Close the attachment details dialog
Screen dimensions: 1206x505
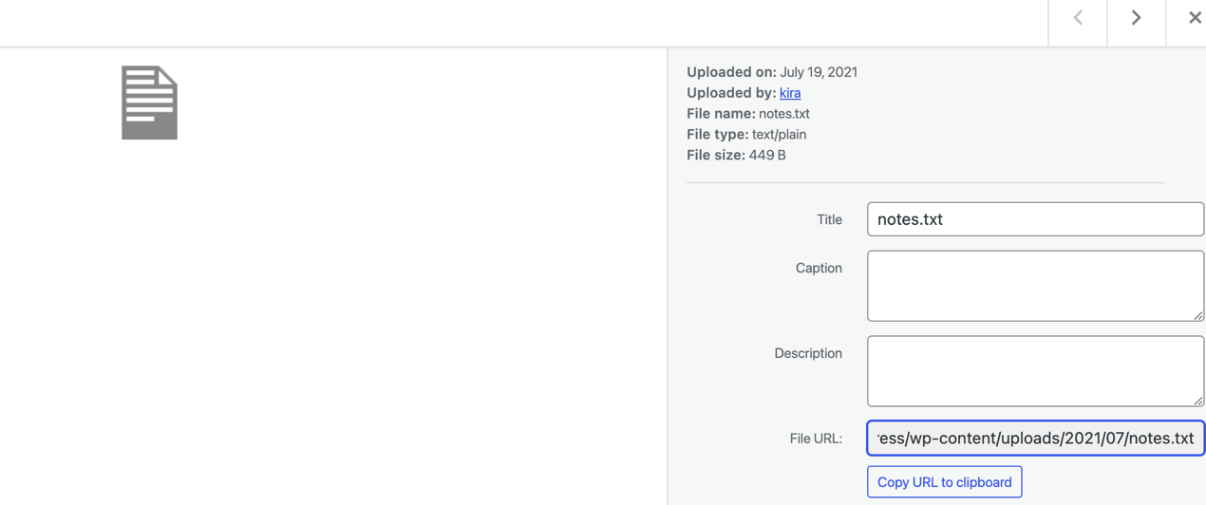(1195, 18)
